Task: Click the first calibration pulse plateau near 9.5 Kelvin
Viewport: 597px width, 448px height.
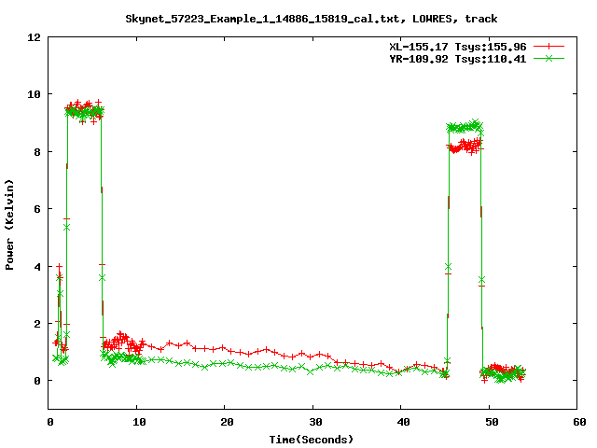Action: 84,111
